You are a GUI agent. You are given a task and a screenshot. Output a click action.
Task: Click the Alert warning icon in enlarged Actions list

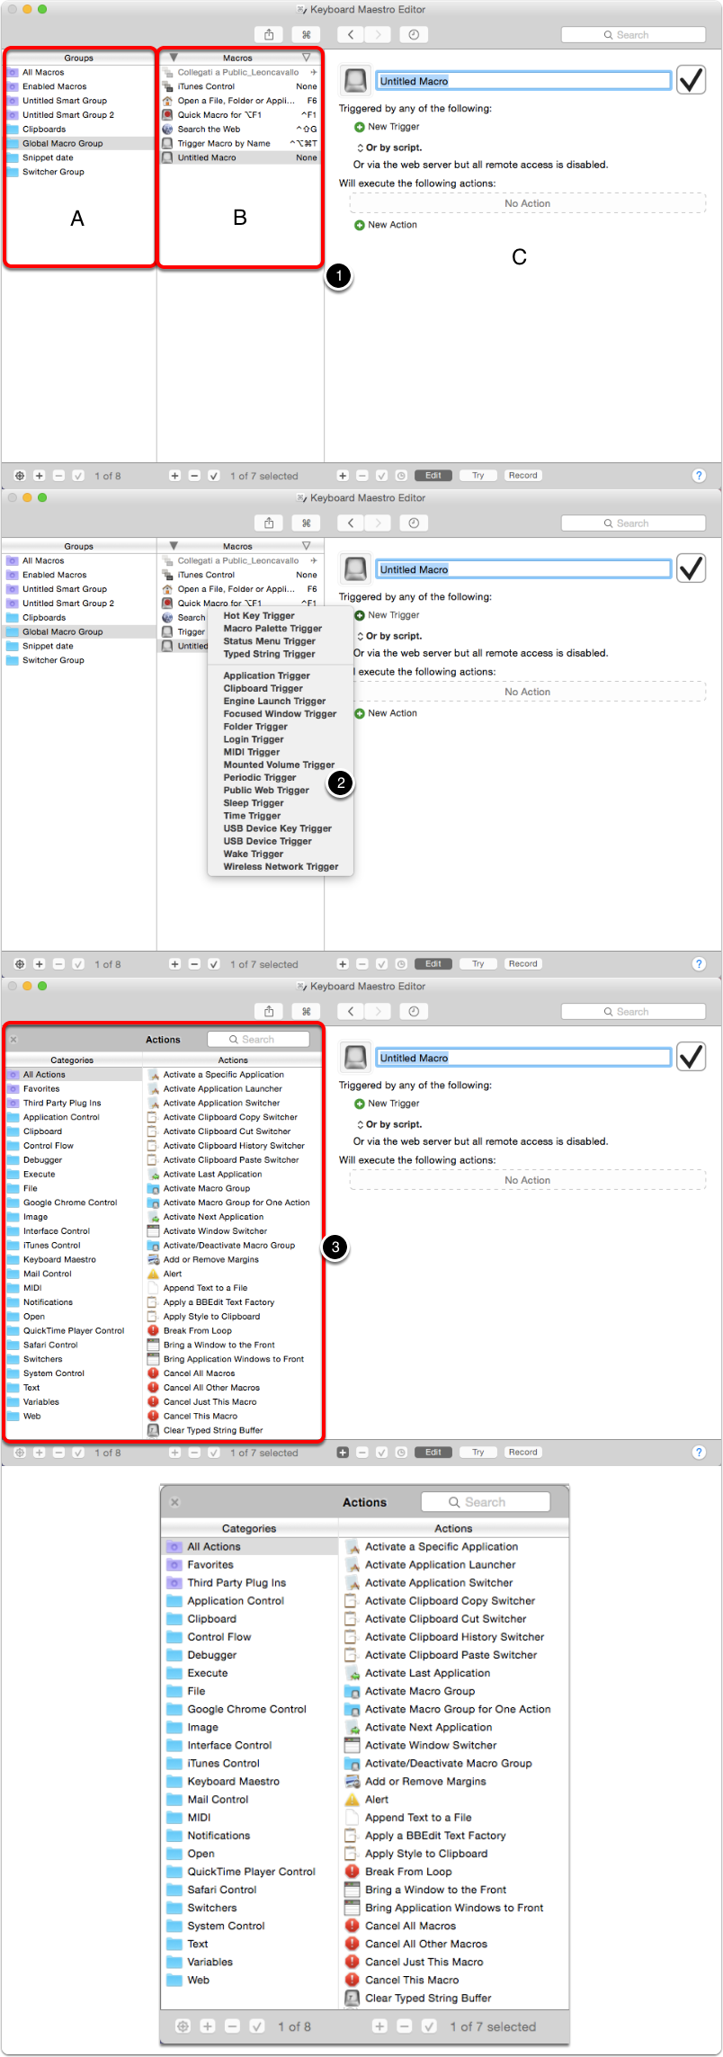353,1800
